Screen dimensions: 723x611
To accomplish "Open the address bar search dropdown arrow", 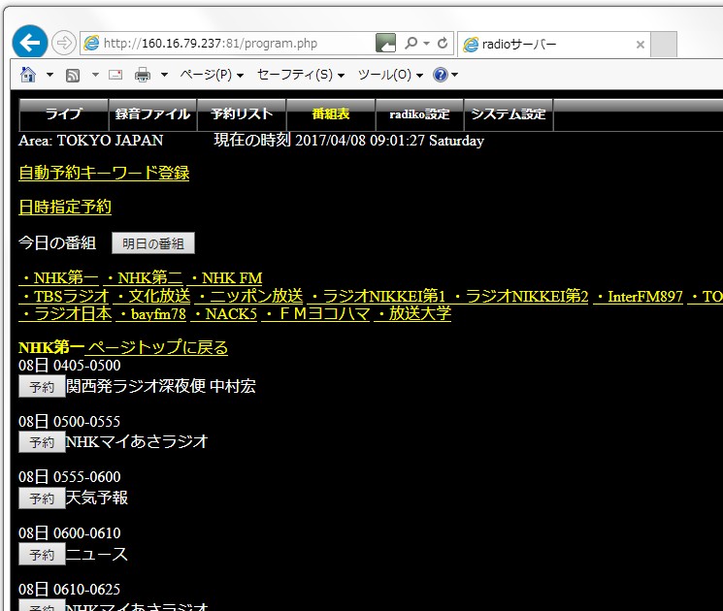I will pyautogui.click(x=426, y=44).
